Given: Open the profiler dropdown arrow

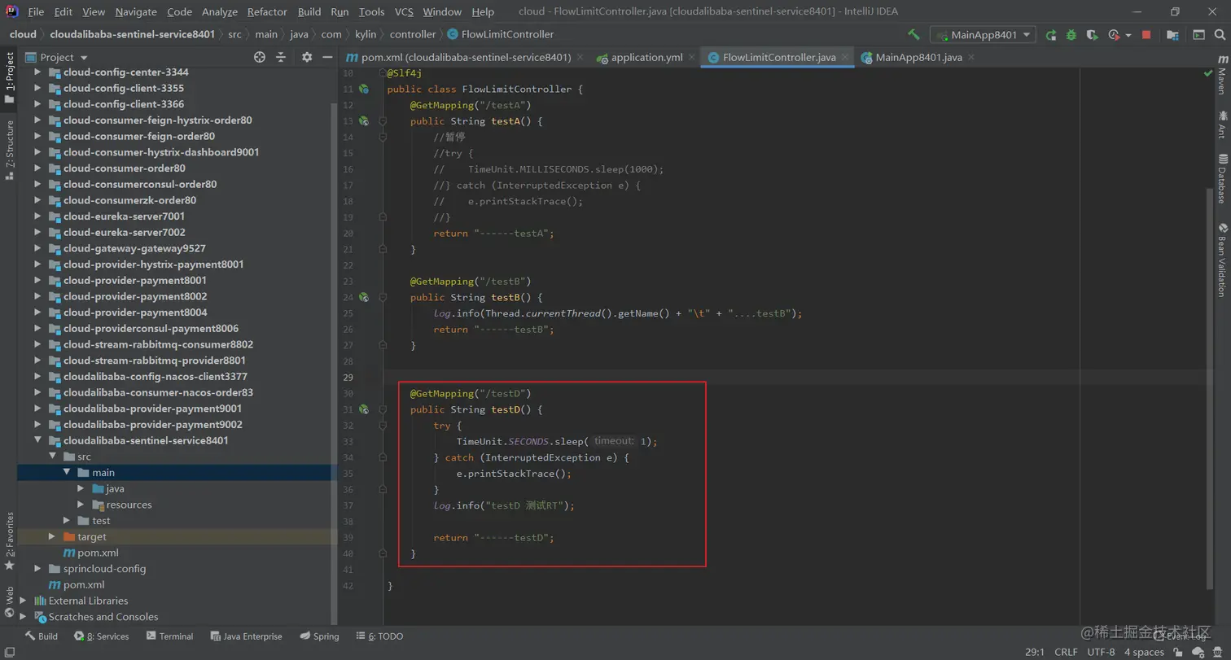Looking at the screenshot, I should 1128,35.
